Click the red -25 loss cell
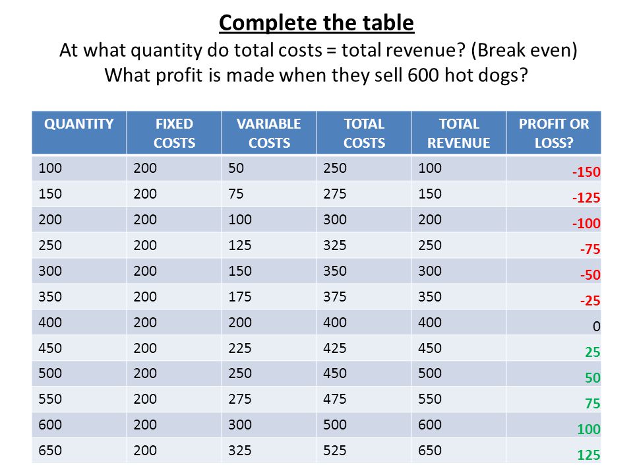The width and height of the screenshot is (633, 475). coord(553,296)
